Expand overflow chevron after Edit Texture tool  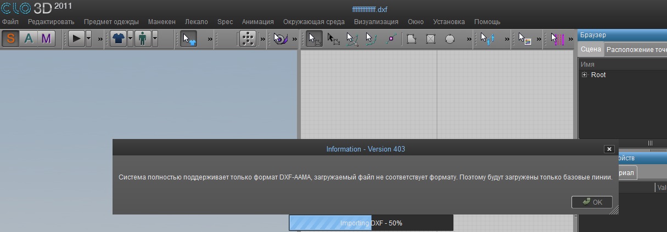(540, 39)
